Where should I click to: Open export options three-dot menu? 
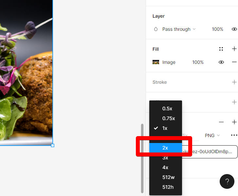tap(234, 135)
